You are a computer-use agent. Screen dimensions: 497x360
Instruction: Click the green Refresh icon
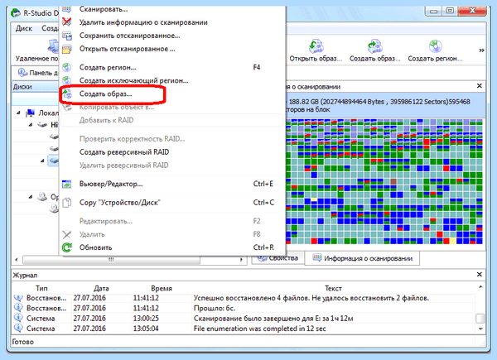coord(67,247)
